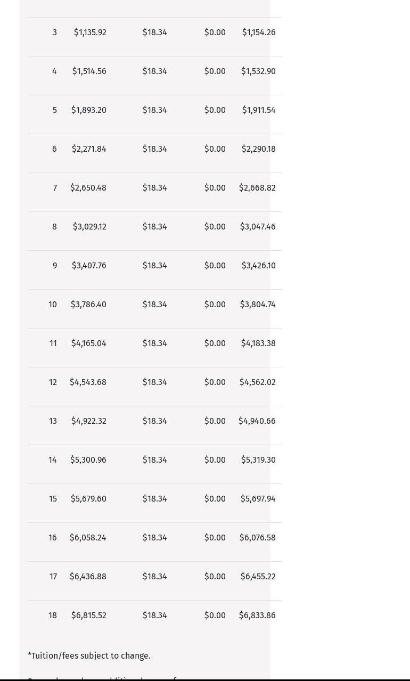
Task: Click the $6,076.58 total in row 16
Action: click(258, 538)
